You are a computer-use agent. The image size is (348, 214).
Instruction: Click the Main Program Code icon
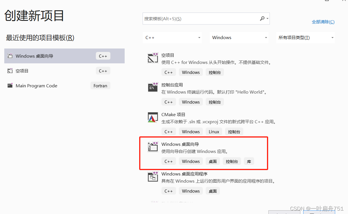point(10,86)
